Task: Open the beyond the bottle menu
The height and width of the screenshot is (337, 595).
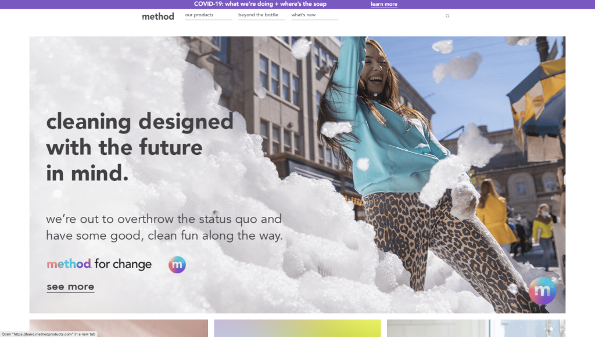Action: [258, 15]
